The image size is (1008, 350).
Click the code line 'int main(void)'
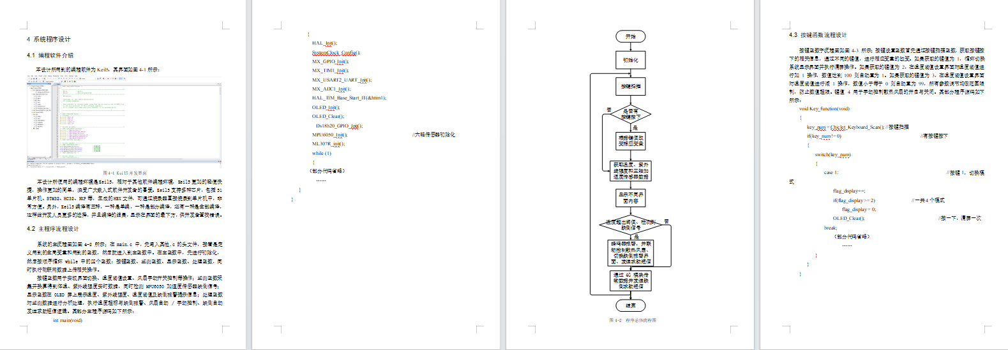(x=67, y=321)
